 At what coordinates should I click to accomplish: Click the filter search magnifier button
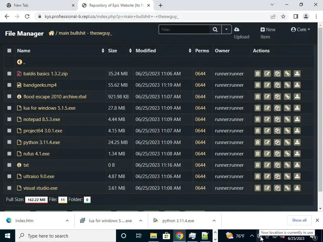[215, 29]
